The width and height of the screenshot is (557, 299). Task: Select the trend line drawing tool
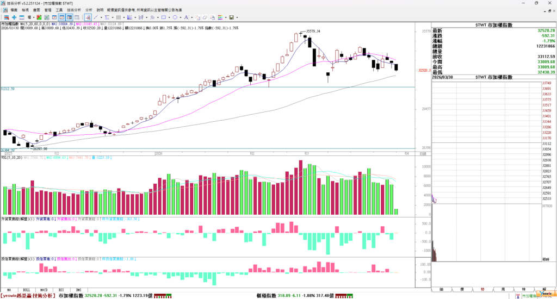[x=96, y=17]
